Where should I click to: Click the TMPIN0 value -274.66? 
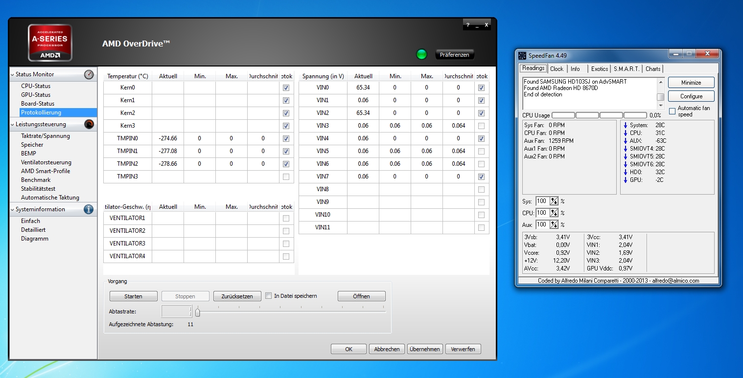(x=168, y=138)
